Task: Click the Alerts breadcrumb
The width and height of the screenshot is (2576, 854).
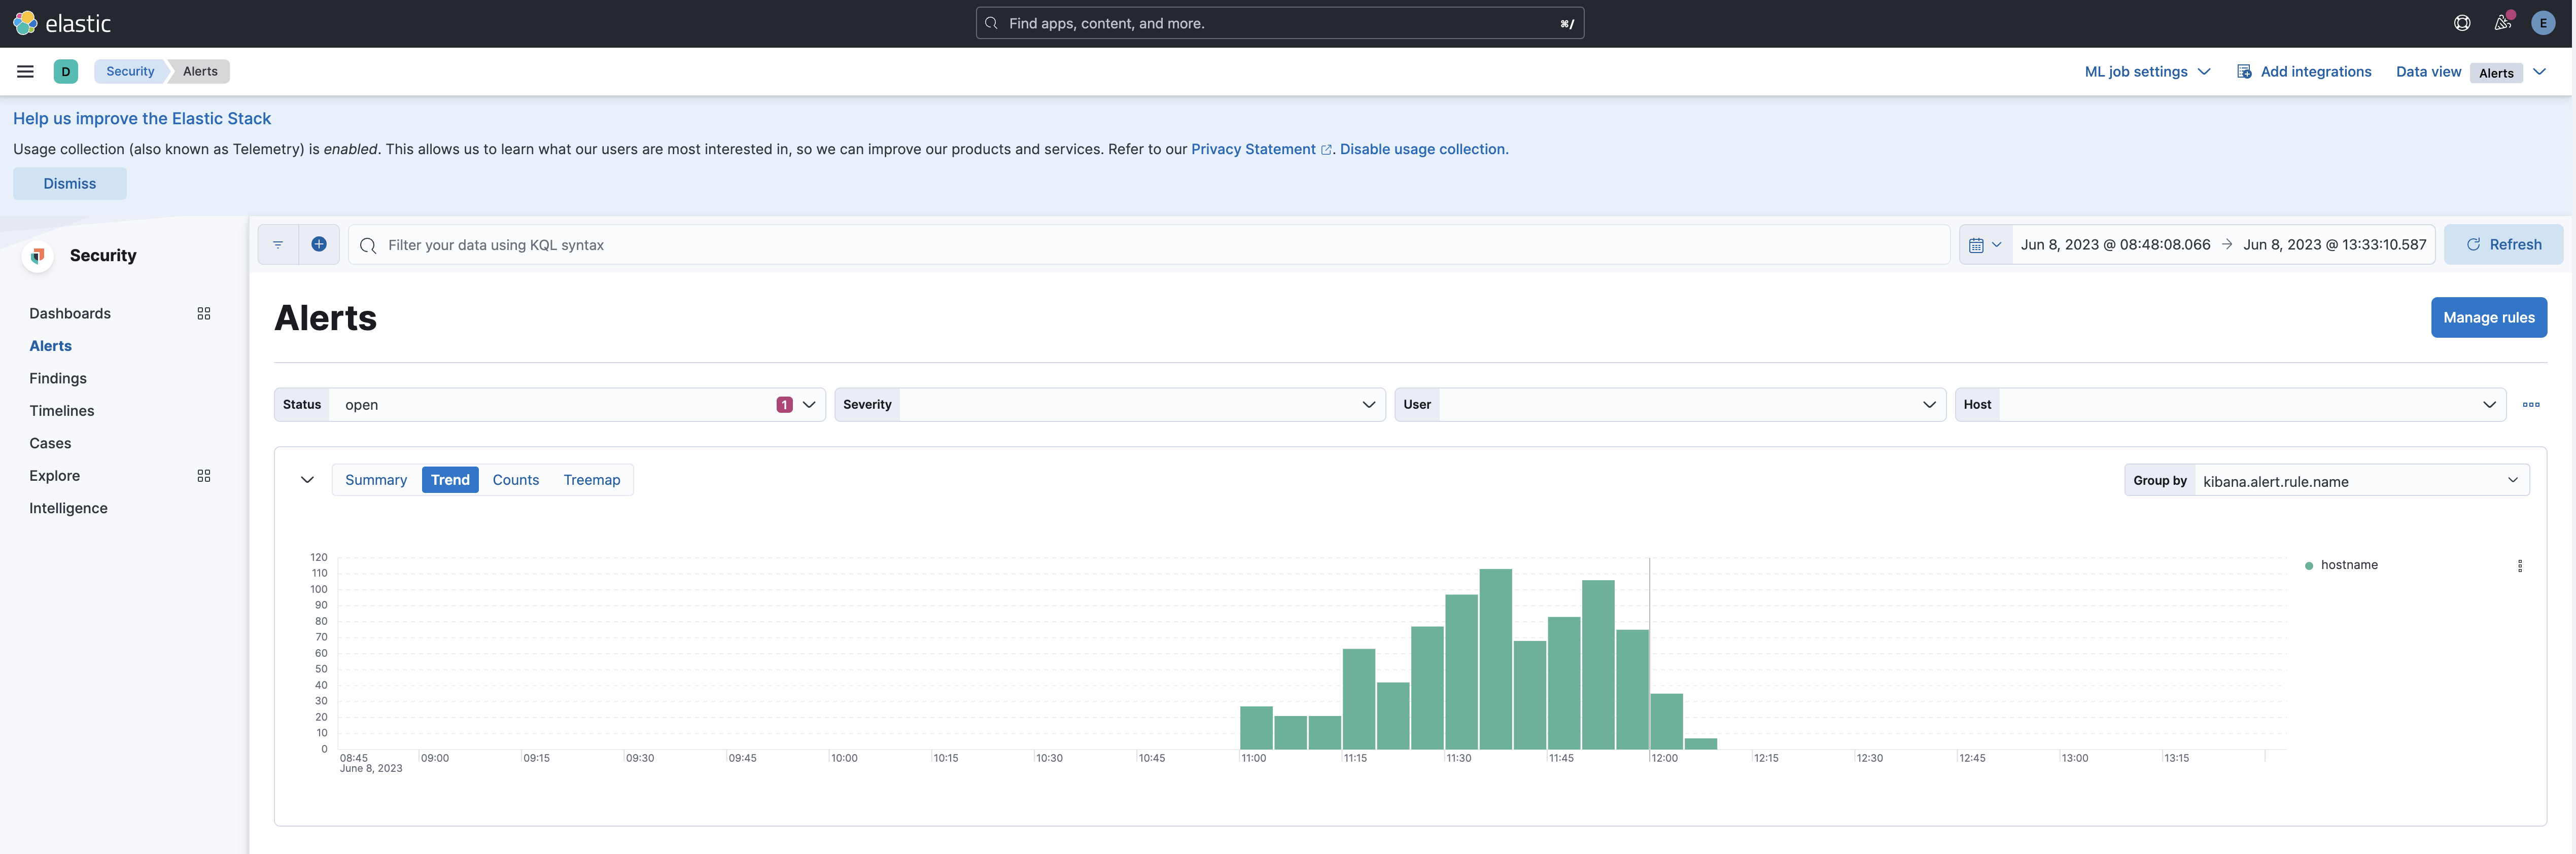Action: (x=200, y=71)
